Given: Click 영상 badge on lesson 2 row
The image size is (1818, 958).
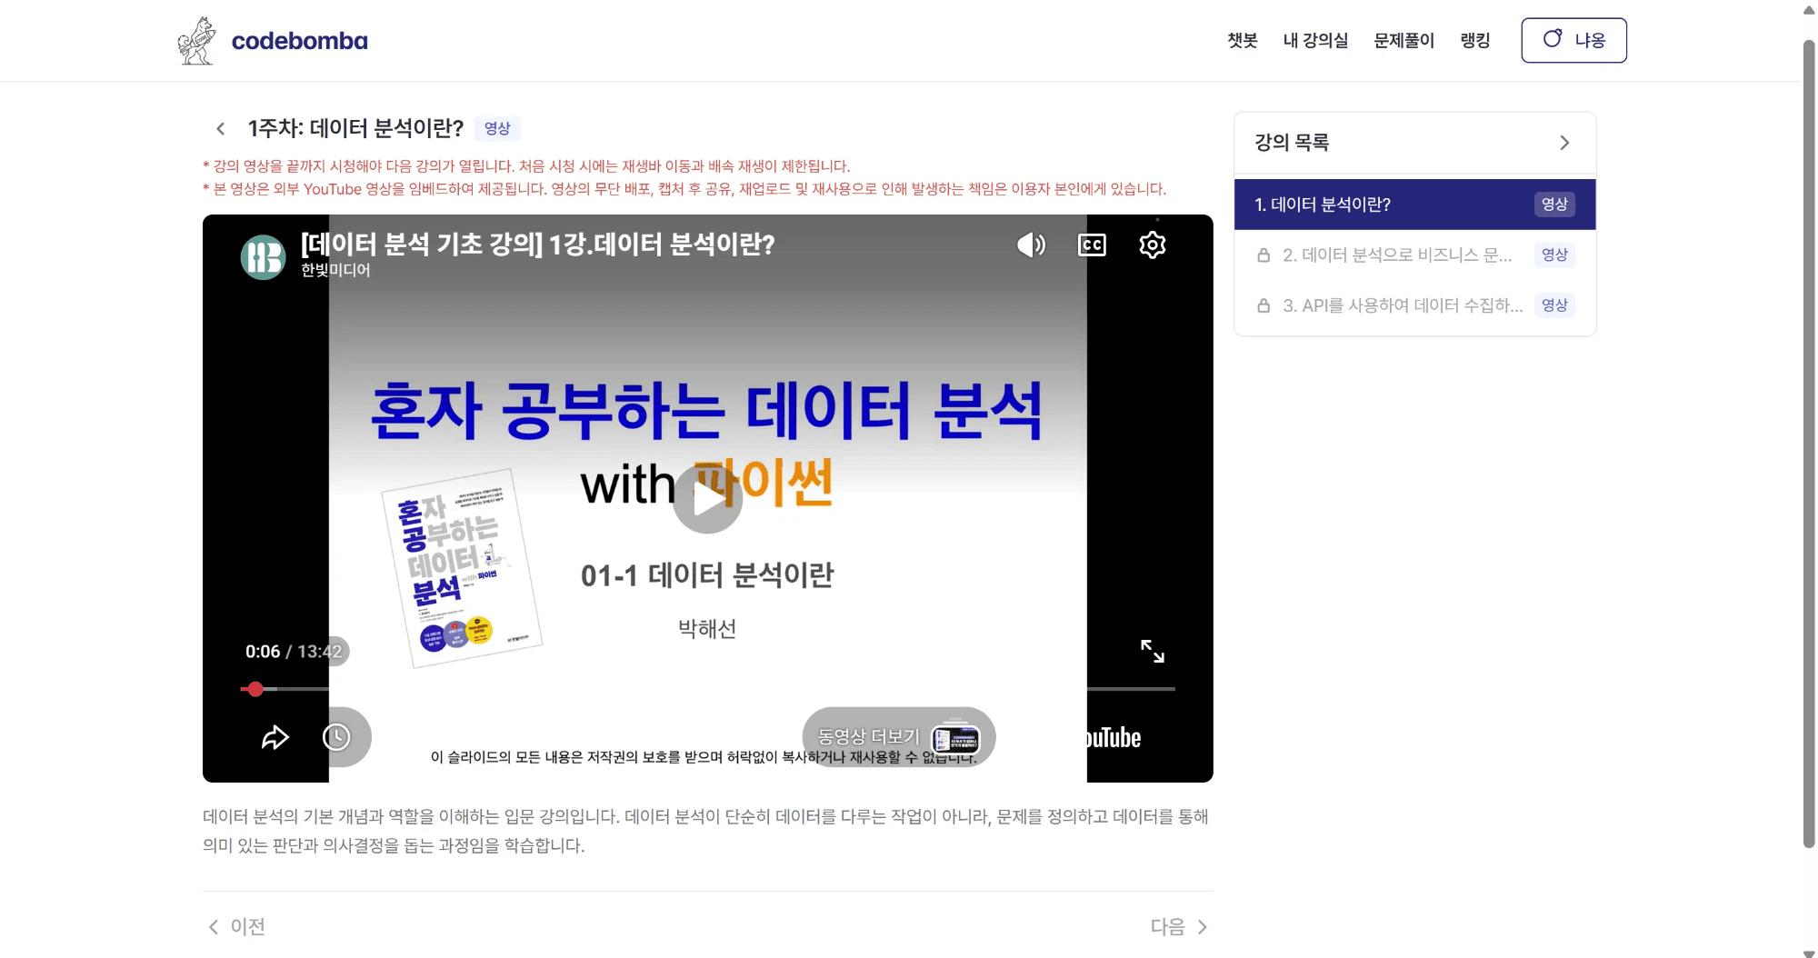Looking at the screenshot, I should 1554,254.
